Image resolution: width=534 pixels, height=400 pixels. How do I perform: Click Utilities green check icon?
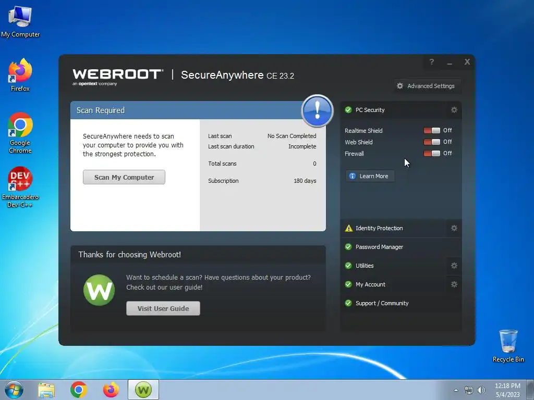pyautogui.click(x=348, y=266)
